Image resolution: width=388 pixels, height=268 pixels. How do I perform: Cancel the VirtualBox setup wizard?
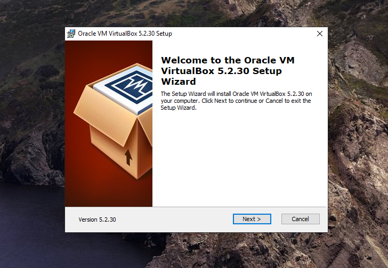click(x=300, y=219)
